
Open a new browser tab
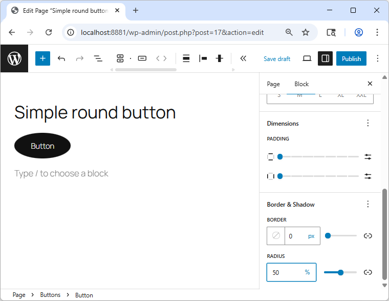coord(136,10)
